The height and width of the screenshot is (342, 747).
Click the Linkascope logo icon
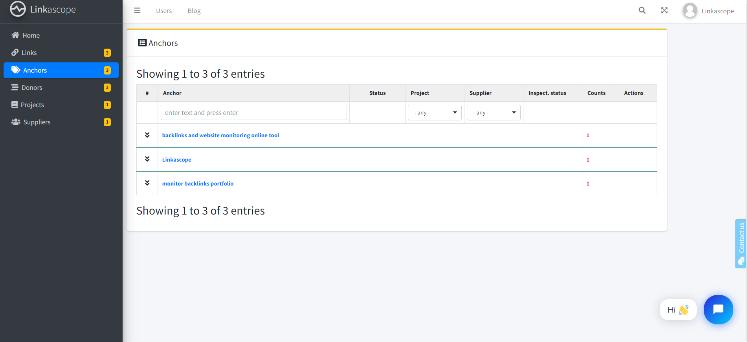tap(18, 9)
